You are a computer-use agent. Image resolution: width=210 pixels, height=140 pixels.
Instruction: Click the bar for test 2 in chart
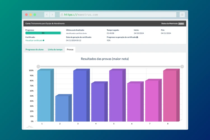(62, 109)
